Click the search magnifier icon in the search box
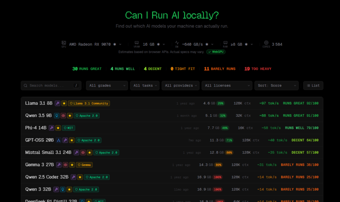Screen dimensions: 340x202 point(25,86)
